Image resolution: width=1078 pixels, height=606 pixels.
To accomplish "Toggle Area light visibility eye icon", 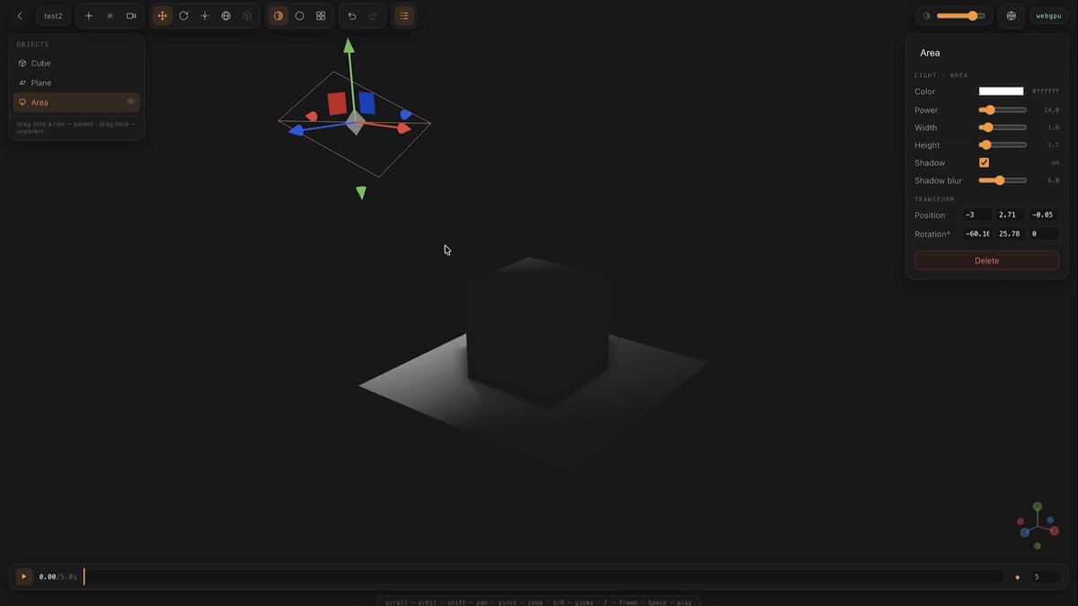I will (131, 101).
